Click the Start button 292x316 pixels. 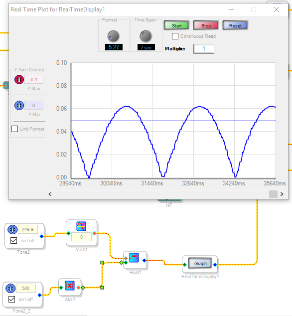[x=176, y=25]
